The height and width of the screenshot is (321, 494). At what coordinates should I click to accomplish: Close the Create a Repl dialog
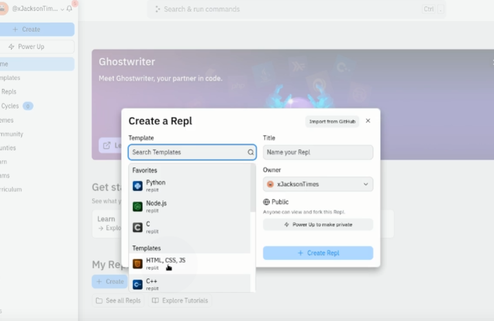(368, 121)
